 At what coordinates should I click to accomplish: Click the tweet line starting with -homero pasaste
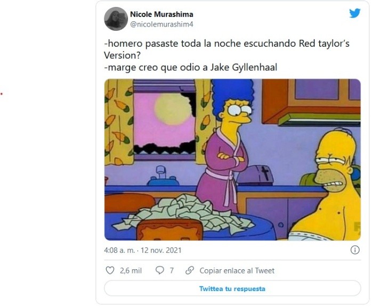(226, 44)
